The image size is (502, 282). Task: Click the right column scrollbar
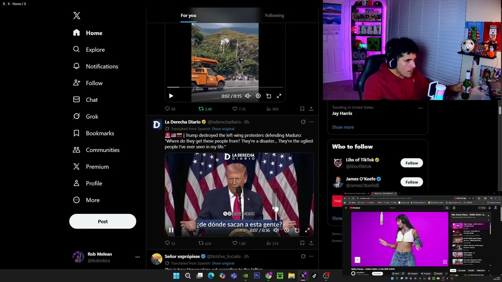tap(500, 111)
